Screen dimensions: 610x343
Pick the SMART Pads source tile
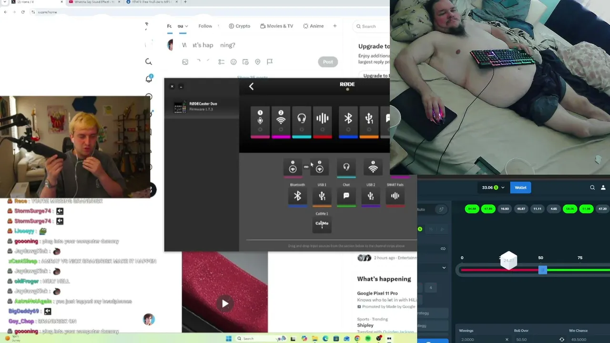click(x=395, y=197)
